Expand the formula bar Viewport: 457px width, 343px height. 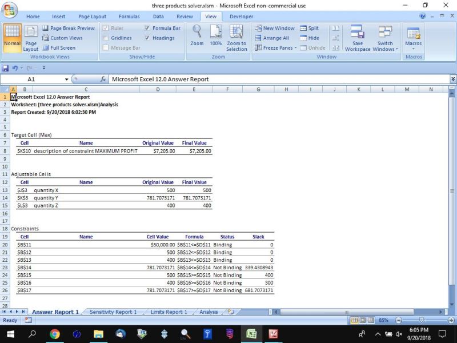coord(452,79)
